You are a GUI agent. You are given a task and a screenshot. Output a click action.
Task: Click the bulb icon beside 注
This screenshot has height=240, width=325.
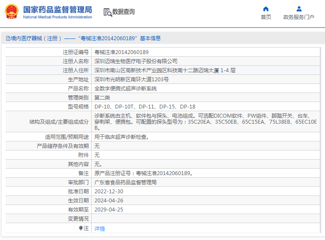(x=80, y=228)
